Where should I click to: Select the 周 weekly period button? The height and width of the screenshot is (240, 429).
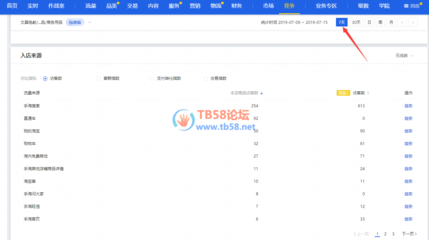click(380, 23)
